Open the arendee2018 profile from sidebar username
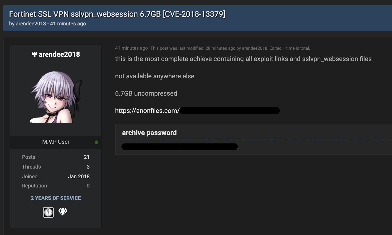The image size is (392, 235). pos(59,54)
